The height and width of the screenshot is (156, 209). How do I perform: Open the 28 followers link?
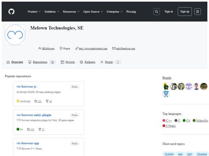pos(48,48)
